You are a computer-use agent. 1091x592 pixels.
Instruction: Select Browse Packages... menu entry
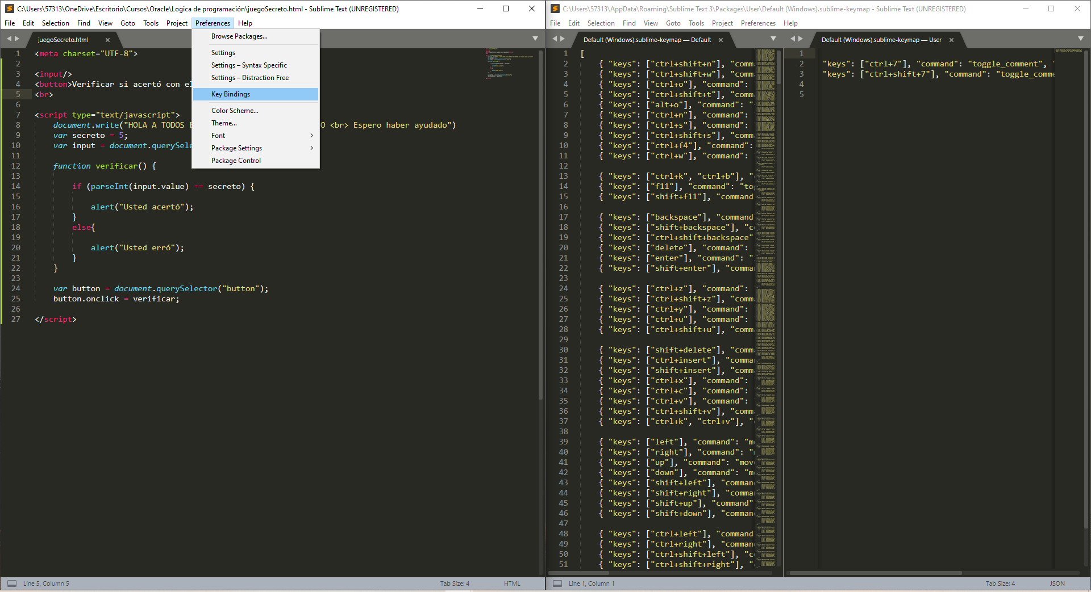tap(256, 36)
